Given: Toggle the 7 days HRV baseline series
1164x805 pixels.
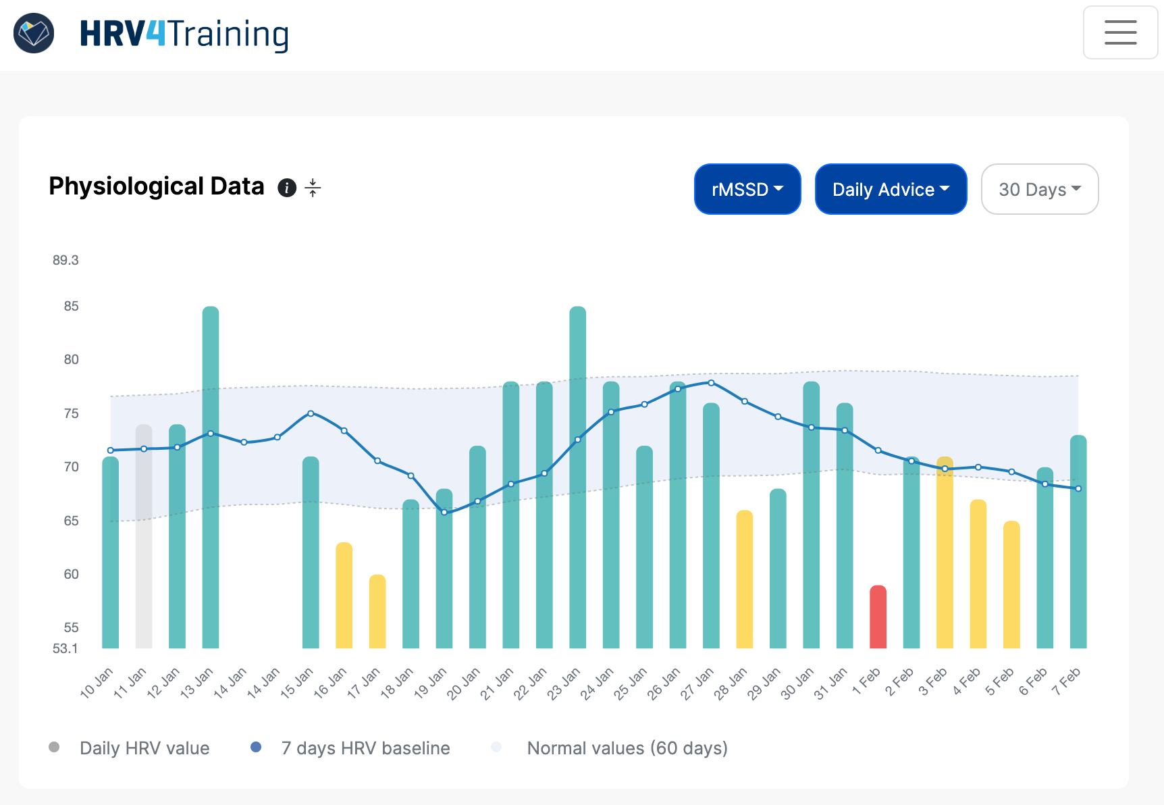Looking at the screenshot, I should click(365, 748).
